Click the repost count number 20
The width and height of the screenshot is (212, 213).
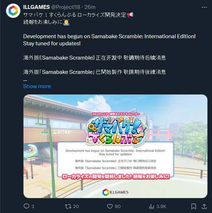(76, 206)
